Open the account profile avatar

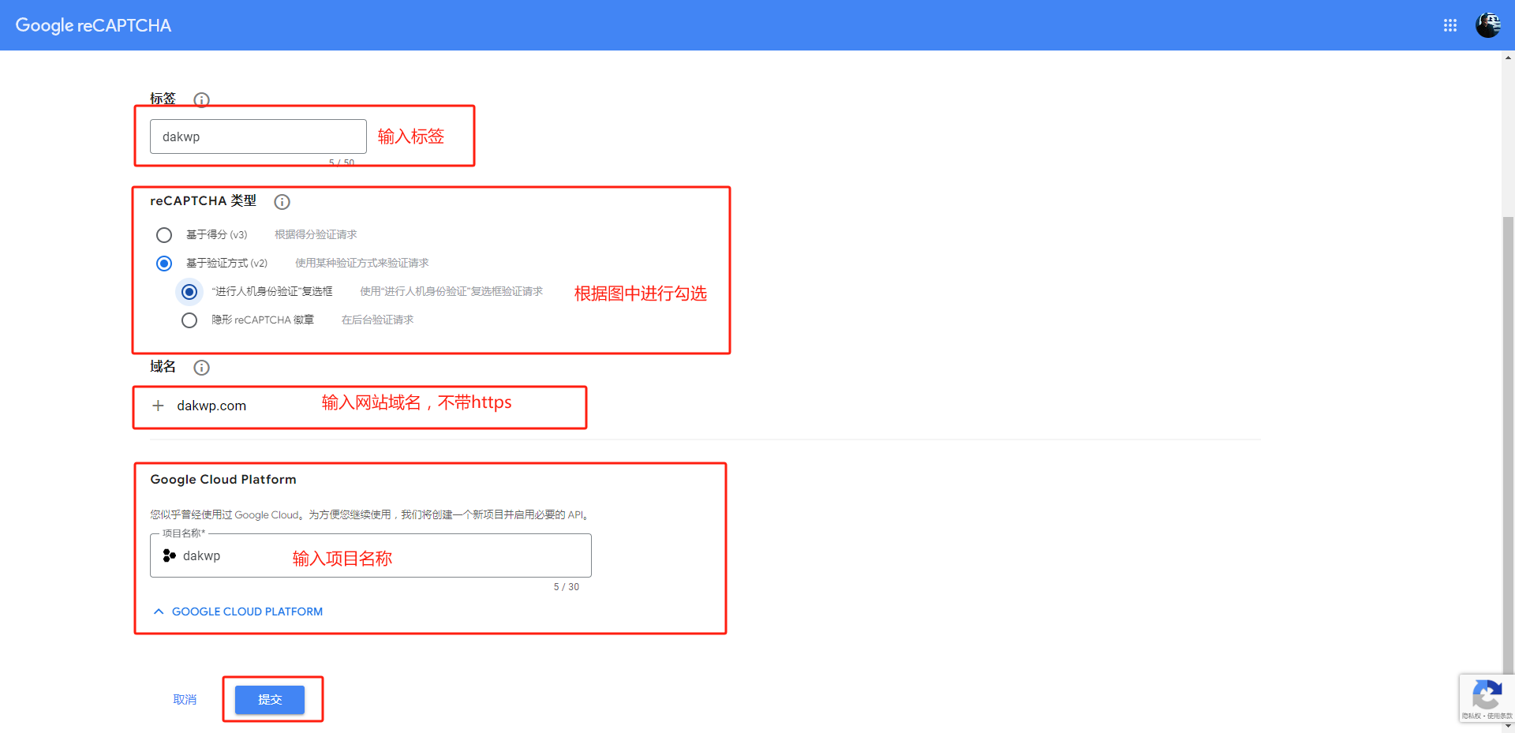1488,25
